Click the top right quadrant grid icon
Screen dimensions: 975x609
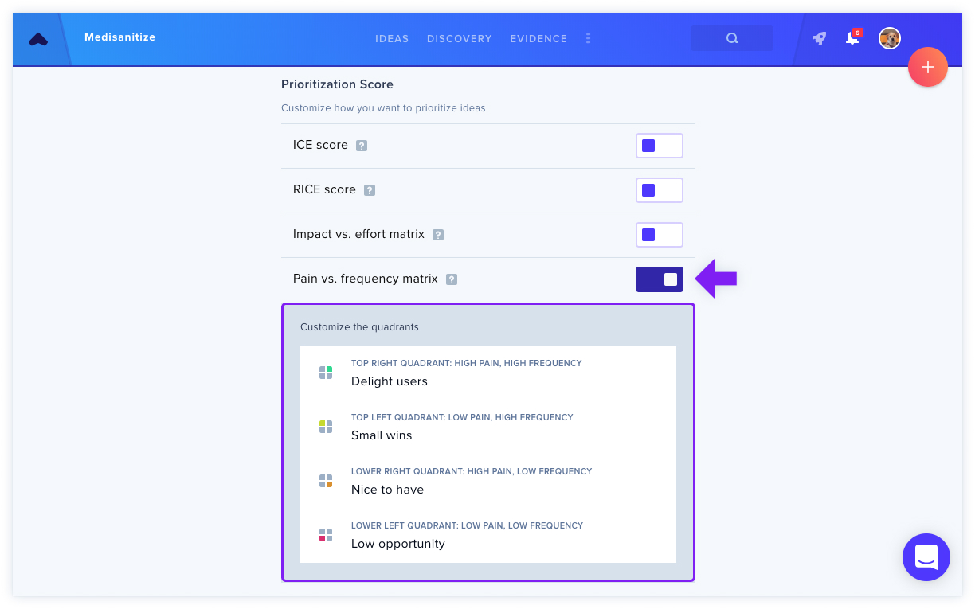pyautogui.click(x=326, y=373)
